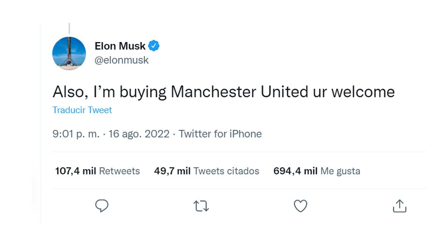Click Elon Musk's rocket profile picture

(69, 53)
